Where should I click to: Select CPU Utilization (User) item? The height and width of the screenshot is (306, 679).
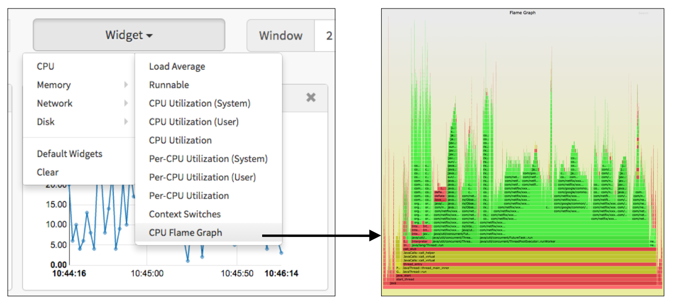[x=194, y=122]
